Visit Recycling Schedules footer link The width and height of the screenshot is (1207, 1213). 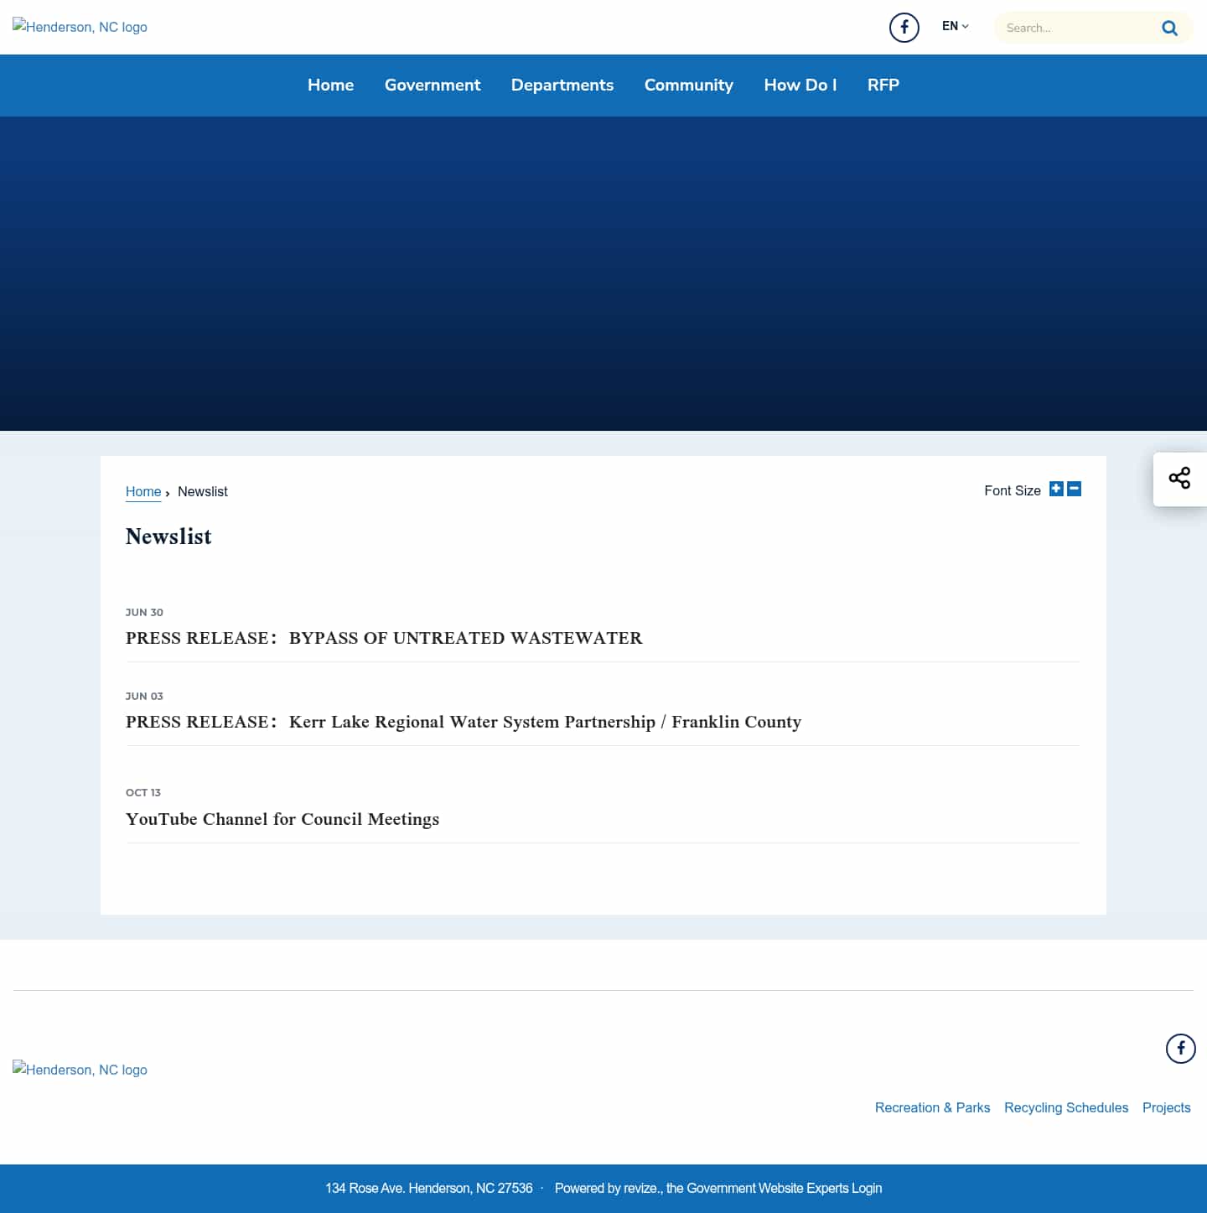click(1066, 1107)
